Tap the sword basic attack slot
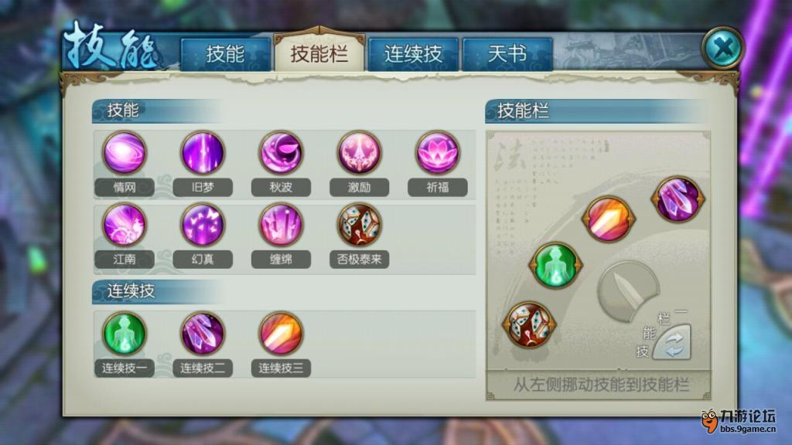This screenshot has height=445, width=792. coord(628,291)
